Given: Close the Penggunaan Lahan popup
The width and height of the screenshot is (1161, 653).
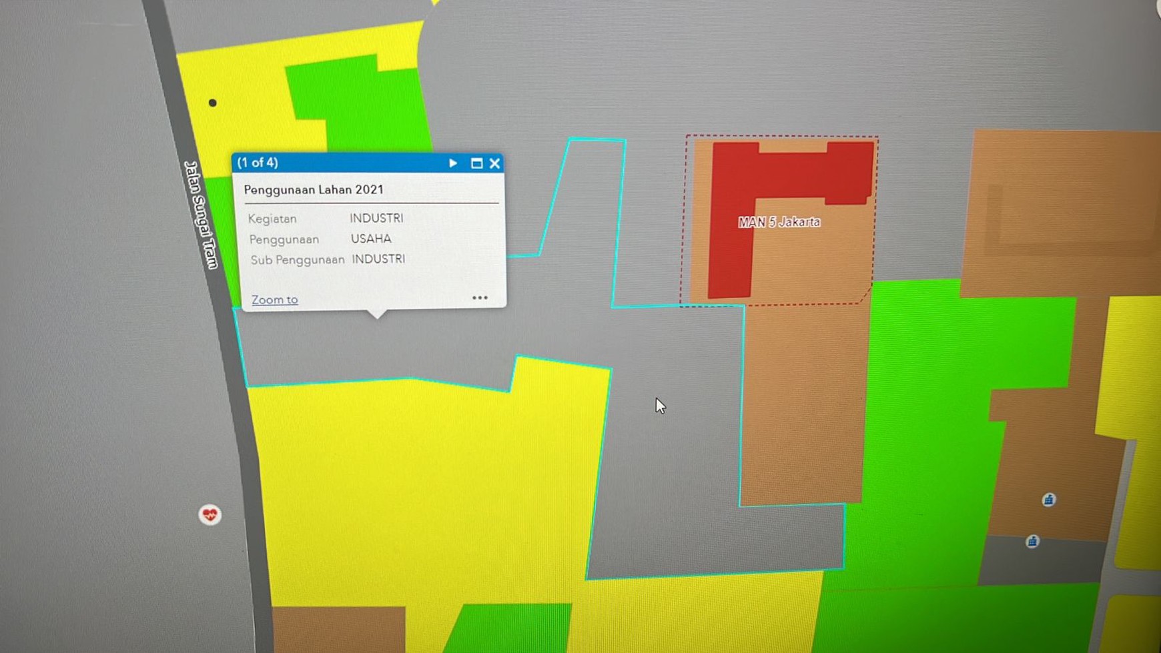Looking at the screenshot, I should [494, 163].
